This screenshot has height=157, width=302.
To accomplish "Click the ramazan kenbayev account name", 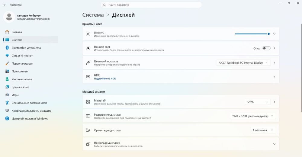I will [x=29, y=16].
